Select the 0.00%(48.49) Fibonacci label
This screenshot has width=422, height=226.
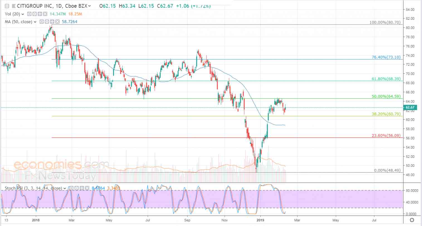tap(387, 170)
